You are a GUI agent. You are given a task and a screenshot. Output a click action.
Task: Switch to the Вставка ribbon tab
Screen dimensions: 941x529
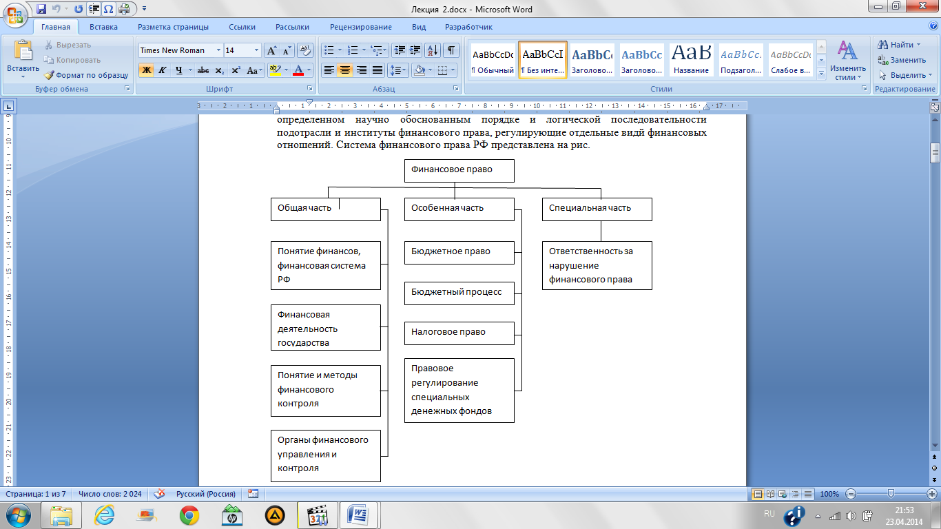point(103,27)
